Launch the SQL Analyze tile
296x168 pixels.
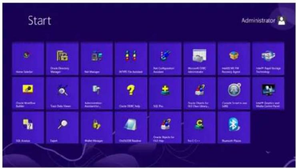(x=28, y=128)
